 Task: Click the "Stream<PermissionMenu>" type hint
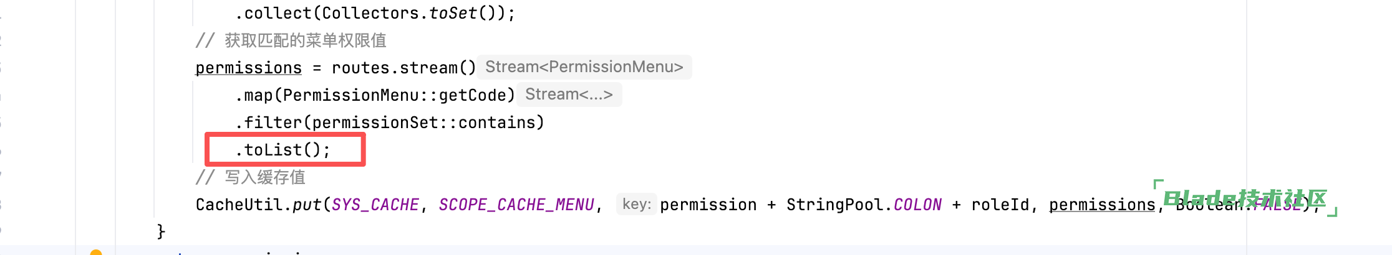[584, 67]
